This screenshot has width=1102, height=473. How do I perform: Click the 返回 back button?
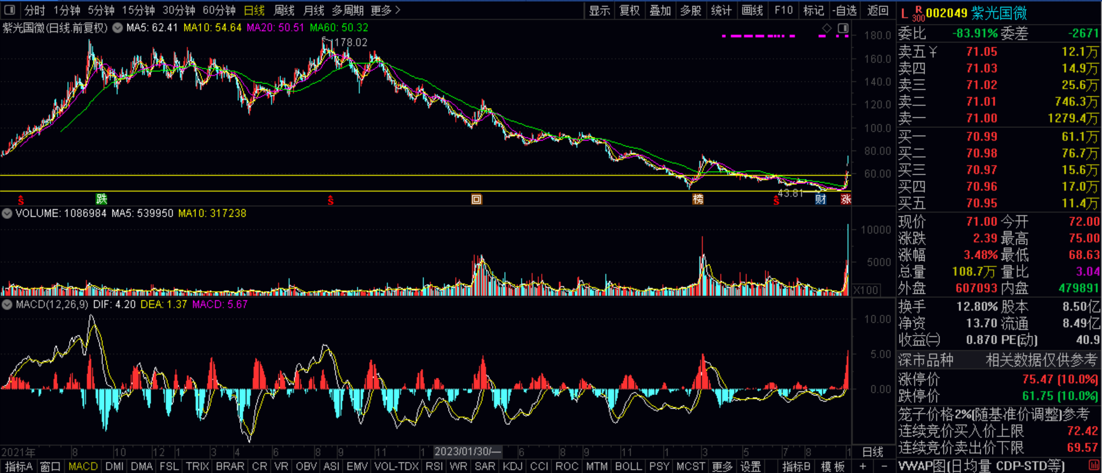pos(877,11)
